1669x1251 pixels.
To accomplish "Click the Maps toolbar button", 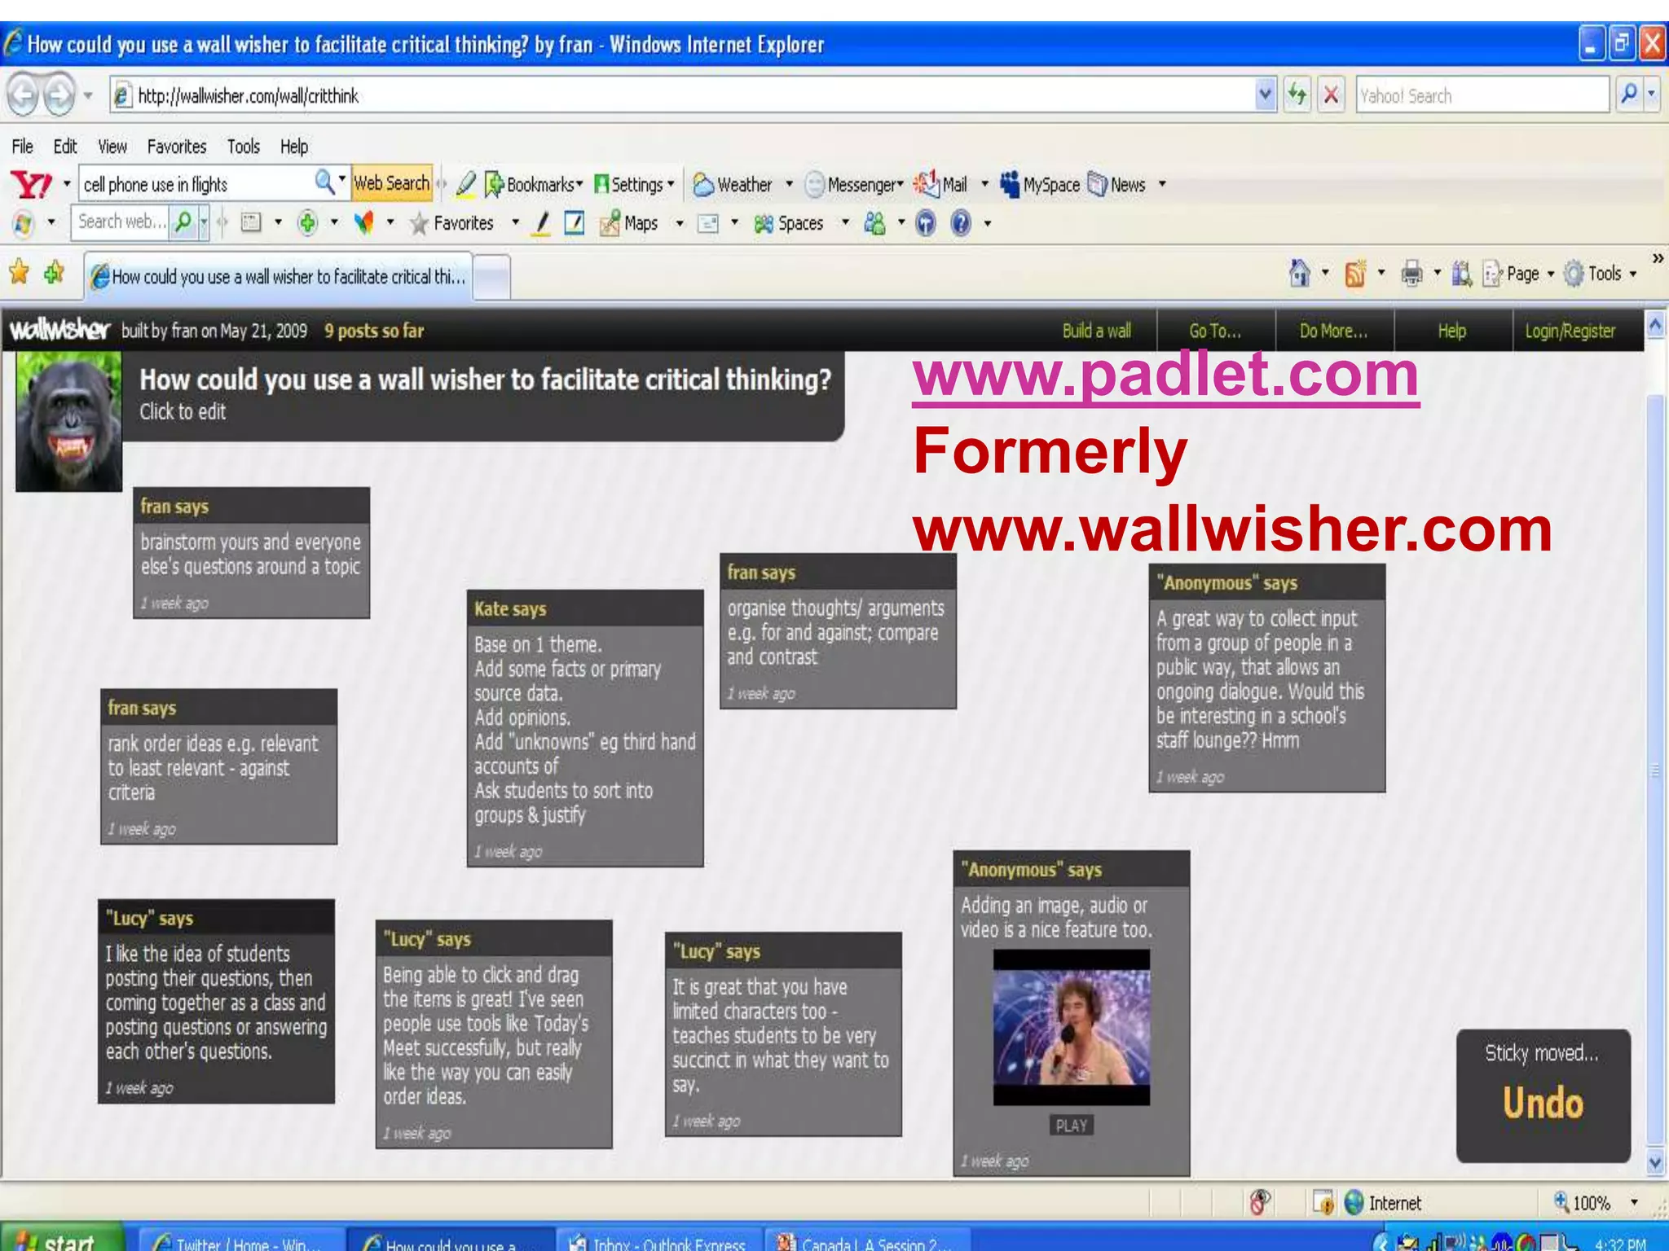I will pyautogui.click(x=628, y=223).
